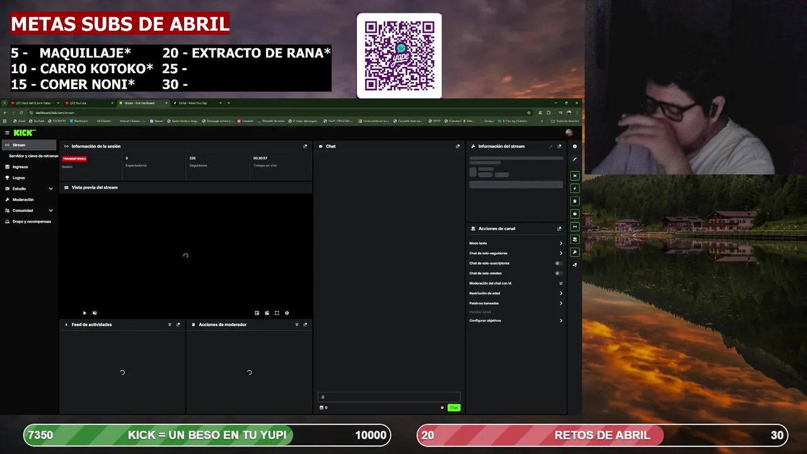
Task: Open Chrome tab search dropdown
Action: click(5, 103)
